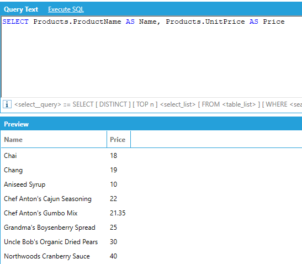Click the Preview panel header
302x264 pixels.
pyautogui.click(x=151, y=124)
